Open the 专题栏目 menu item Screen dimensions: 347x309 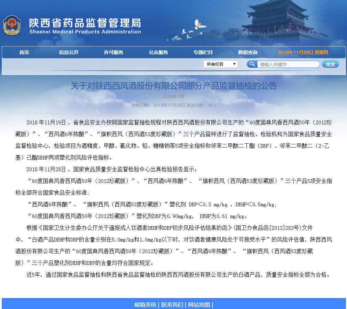[203, 52]
